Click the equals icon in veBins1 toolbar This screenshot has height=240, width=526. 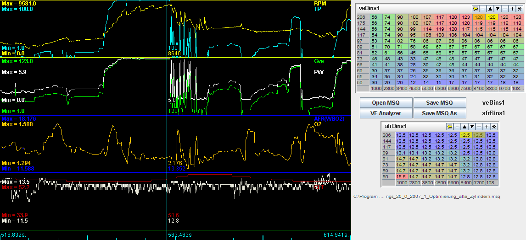point(483,9)
